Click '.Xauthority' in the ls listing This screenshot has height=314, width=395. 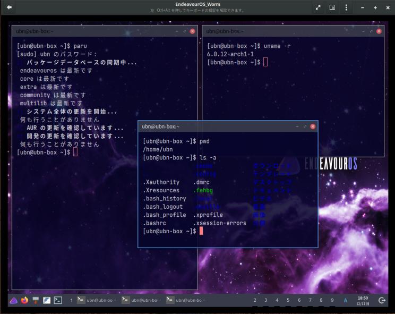(x=161, y=182)
